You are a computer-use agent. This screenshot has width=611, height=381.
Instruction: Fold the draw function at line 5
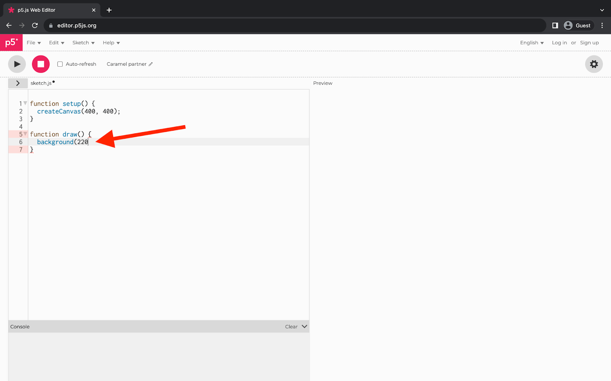(x=25, y=134)
